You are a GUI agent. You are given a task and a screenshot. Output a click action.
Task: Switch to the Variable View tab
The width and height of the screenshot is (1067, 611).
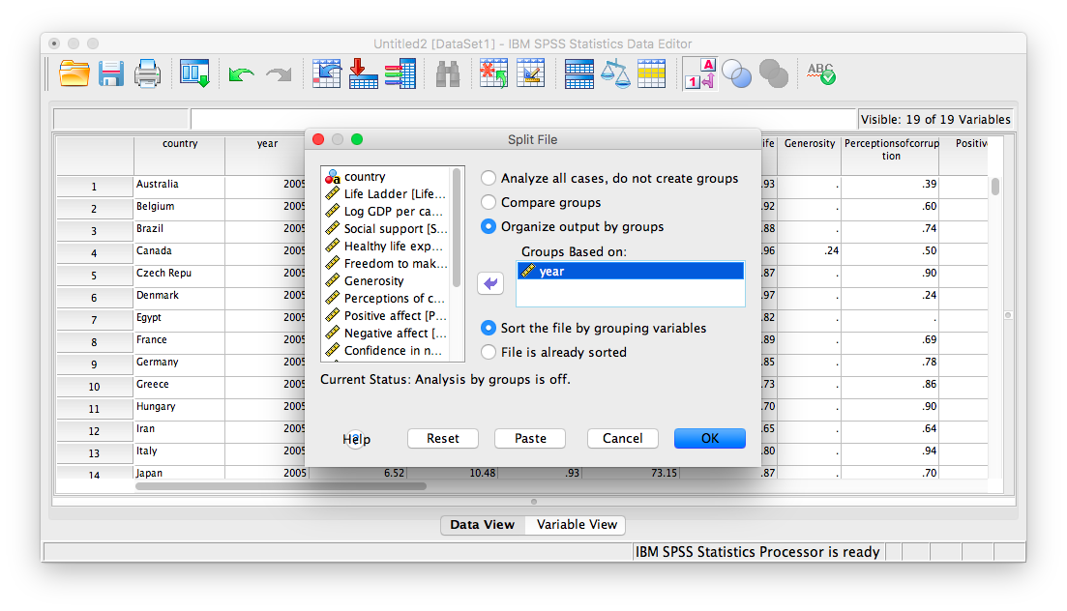577,525
